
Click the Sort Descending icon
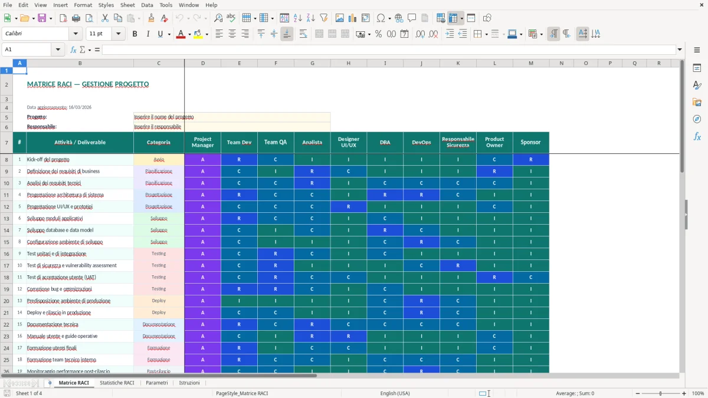(x=310, y=18)
